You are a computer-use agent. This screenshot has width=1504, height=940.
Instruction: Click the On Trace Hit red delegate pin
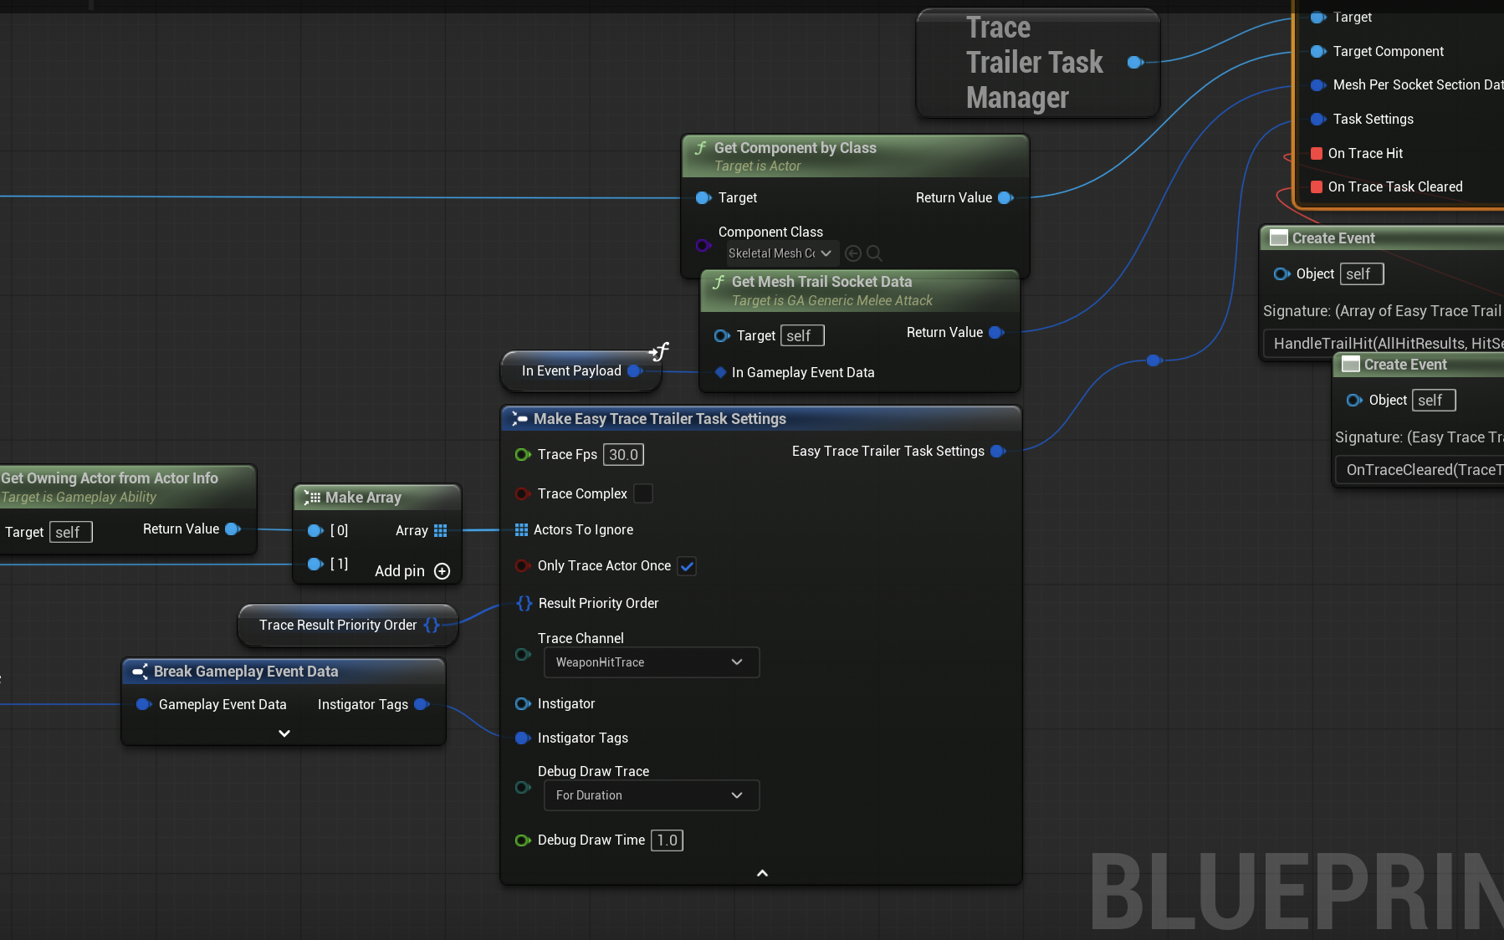pyautogui.click(x=1316, y=153)
